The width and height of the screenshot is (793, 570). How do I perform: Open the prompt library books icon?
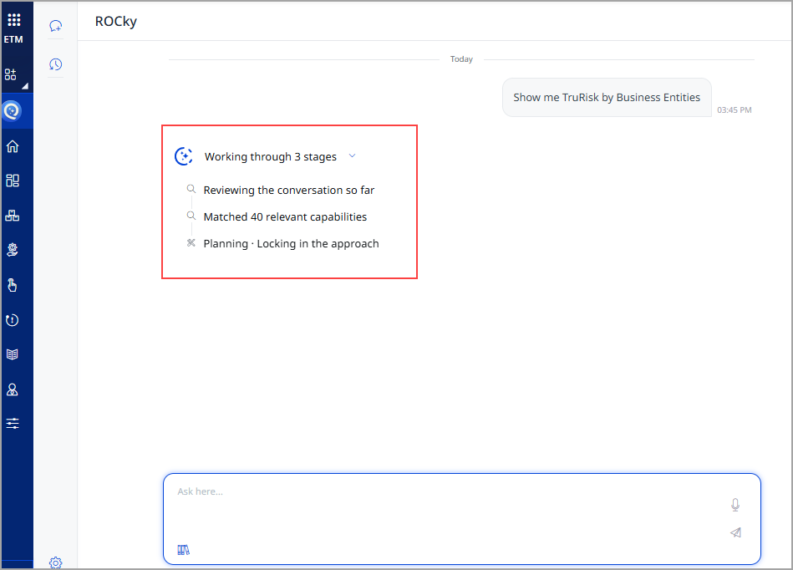(184, 550)
